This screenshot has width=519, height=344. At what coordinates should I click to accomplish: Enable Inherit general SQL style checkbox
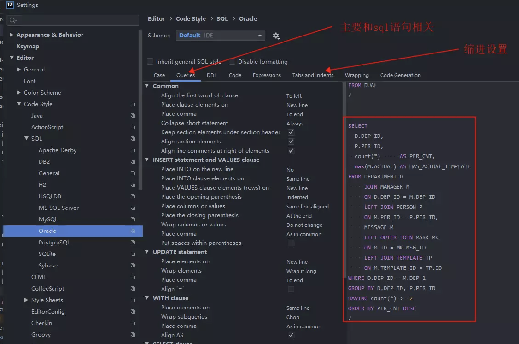pyautogui.click(x=150, y=62)
